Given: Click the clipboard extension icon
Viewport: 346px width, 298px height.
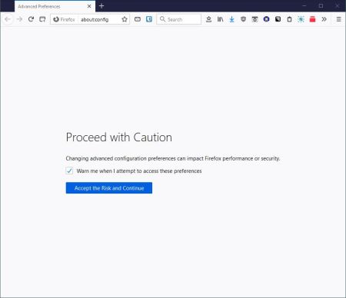Looking at the screenshot, I should (x=289, y=19).
